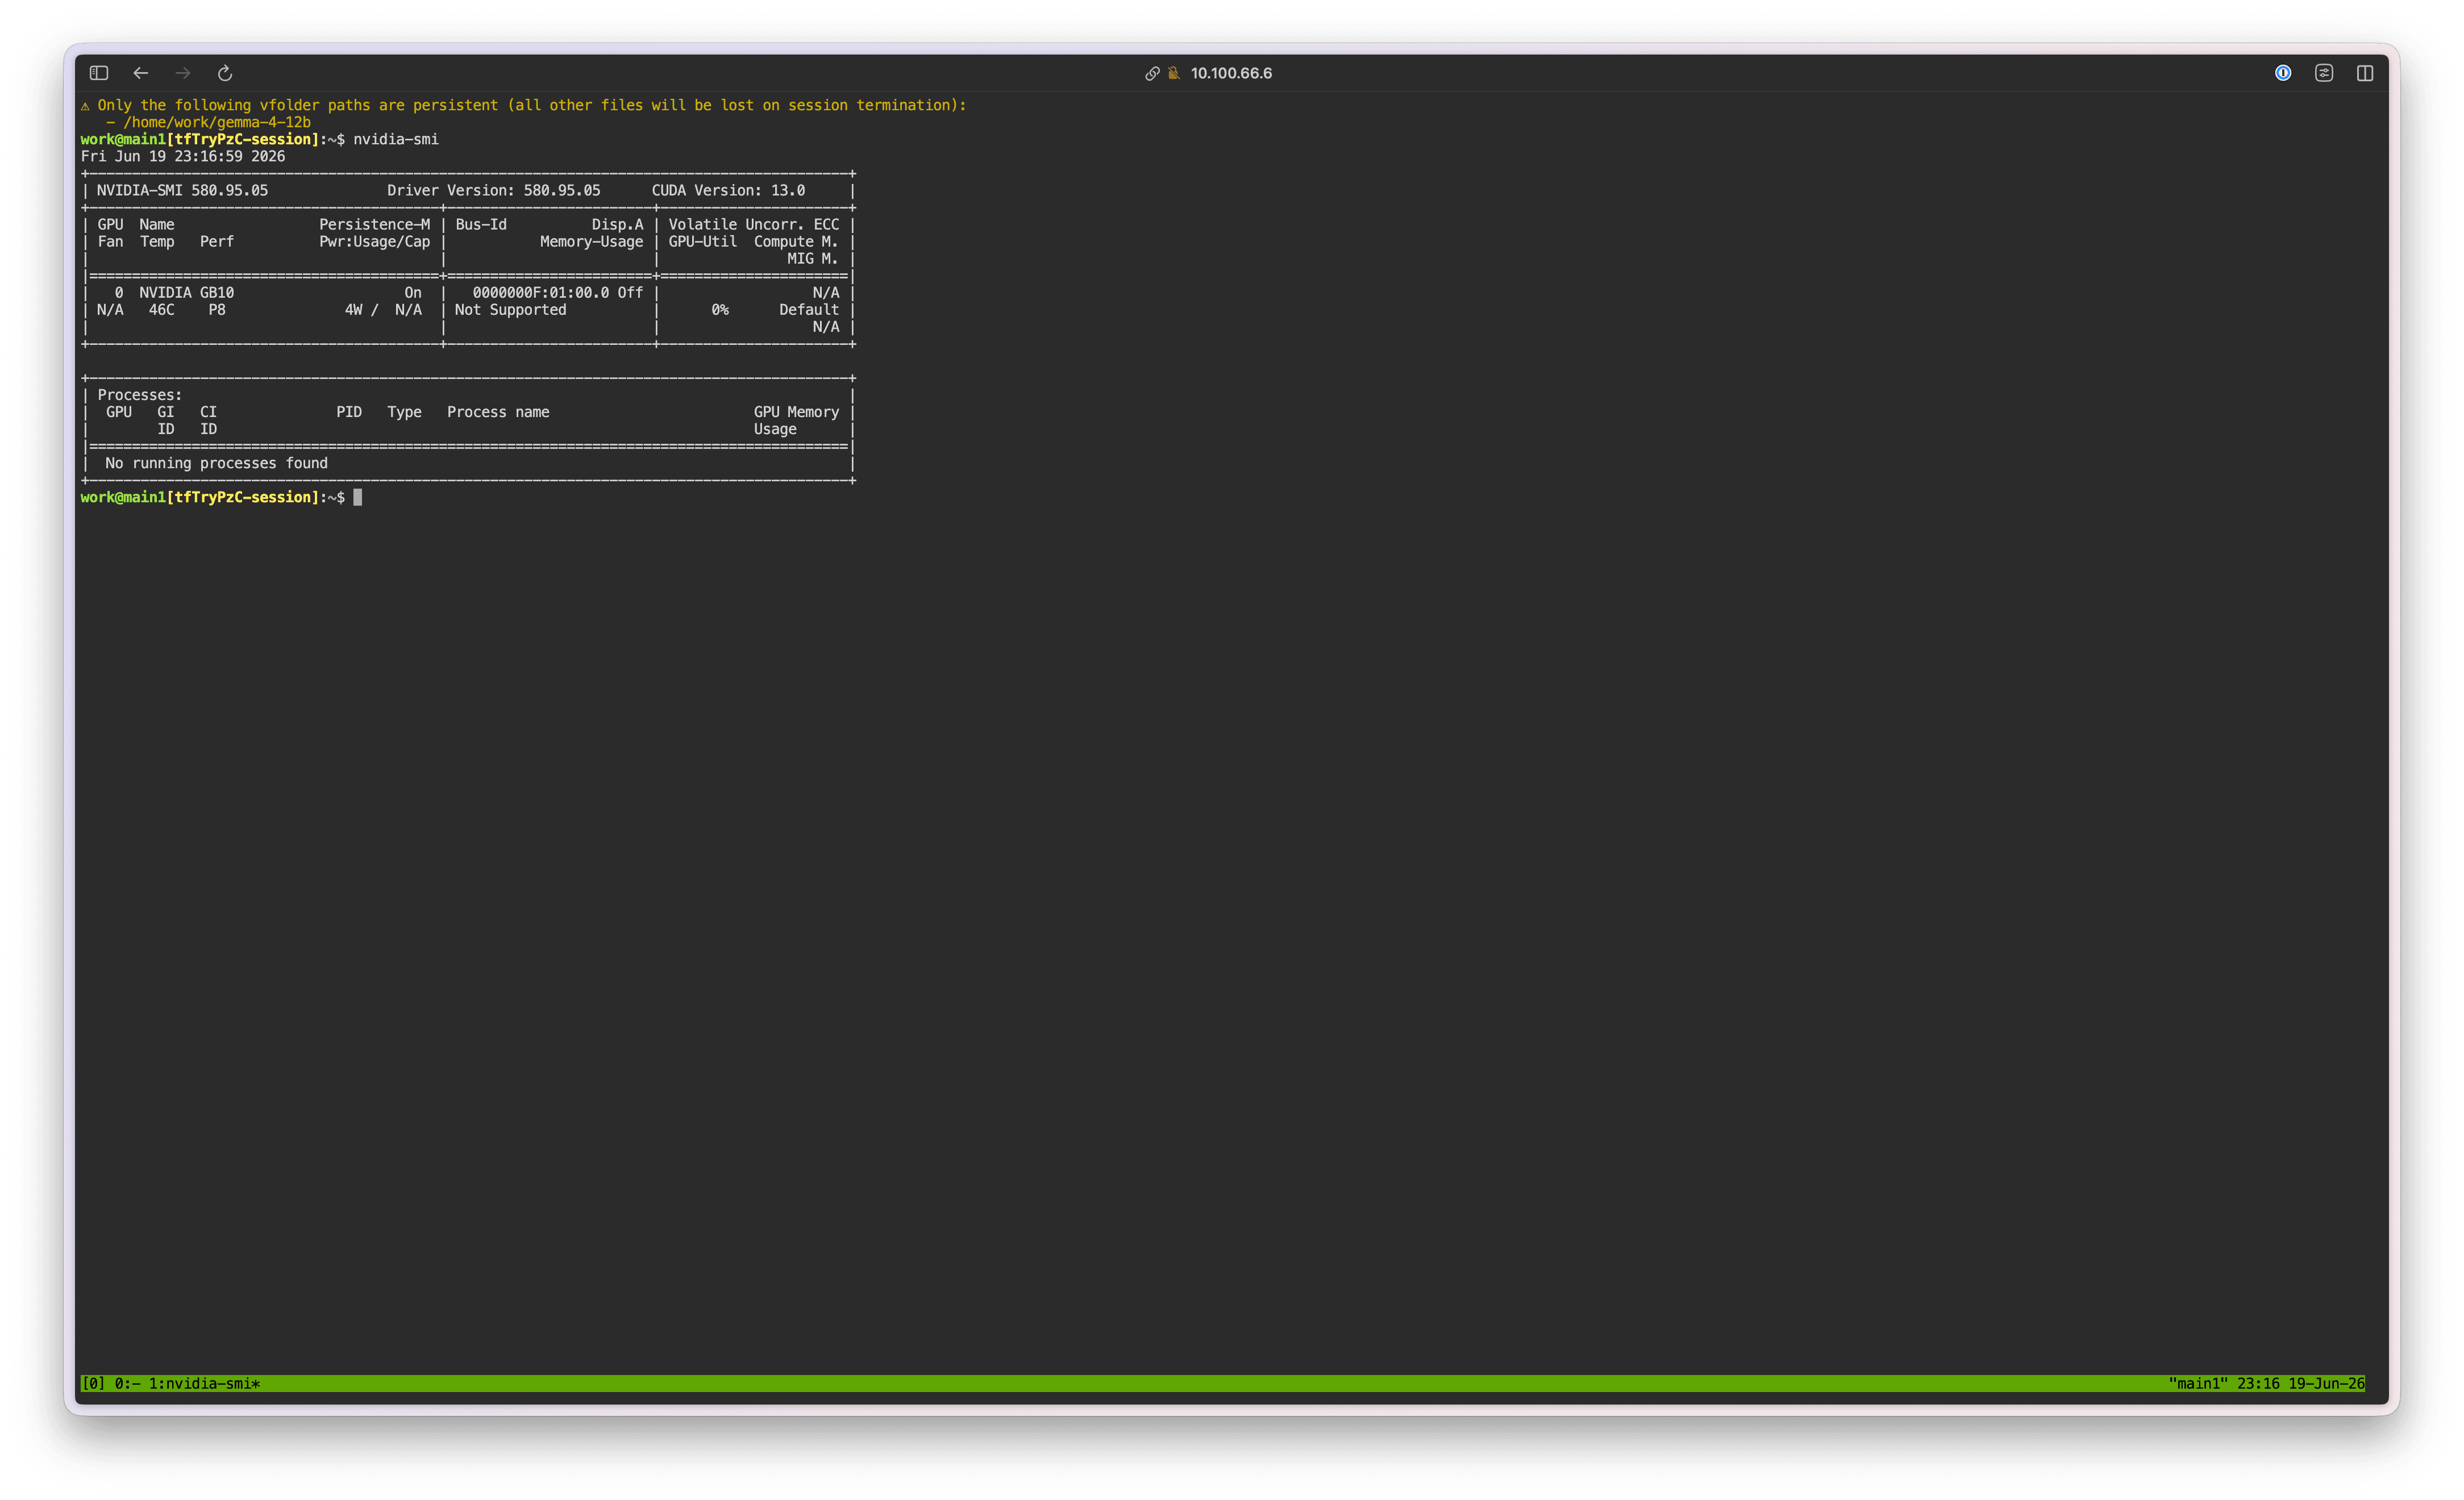Click Driver Version: 580.95.05 text
Image resolution: width=2464 pixels, height=1500 pixels.
coord(494,190)
